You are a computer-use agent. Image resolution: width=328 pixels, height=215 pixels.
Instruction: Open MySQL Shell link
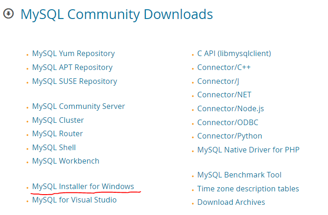[54, 147]
